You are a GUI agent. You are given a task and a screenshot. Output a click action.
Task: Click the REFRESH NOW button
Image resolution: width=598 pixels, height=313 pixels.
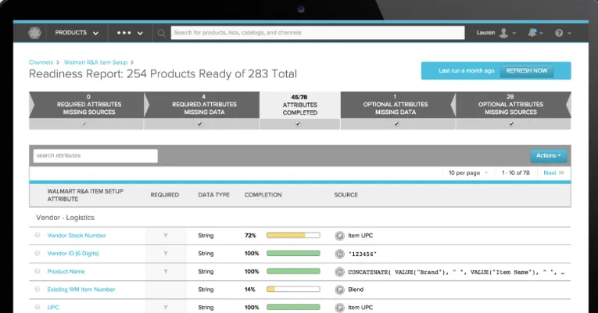(526, 71)
